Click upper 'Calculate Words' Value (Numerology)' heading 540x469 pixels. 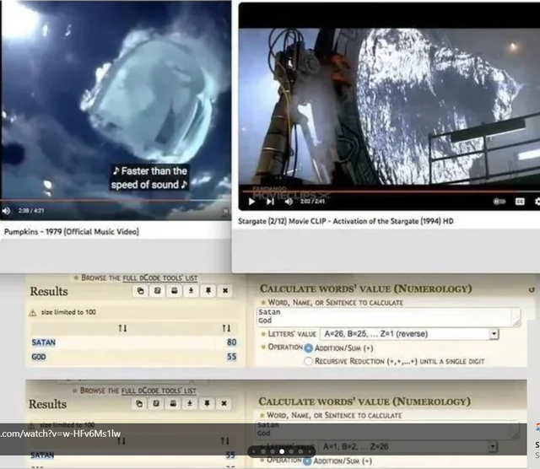365,288
